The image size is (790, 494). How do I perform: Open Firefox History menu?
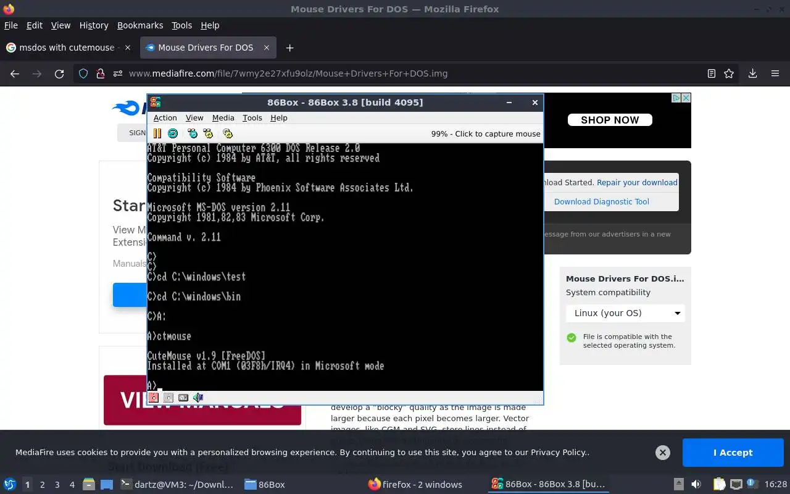click(x=94, y=25)
